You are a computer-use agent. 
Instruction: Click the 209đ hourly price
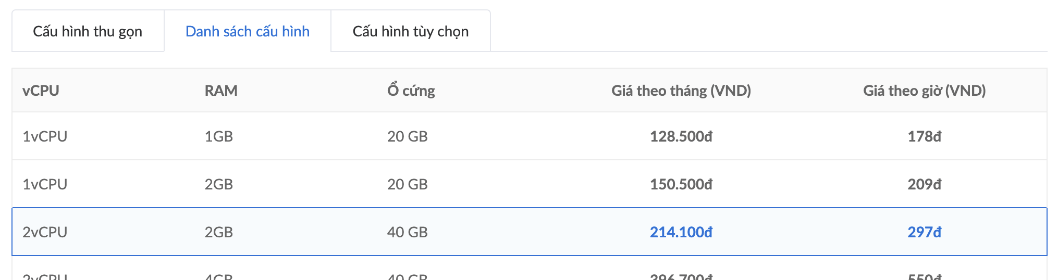[x=925, y=184]
